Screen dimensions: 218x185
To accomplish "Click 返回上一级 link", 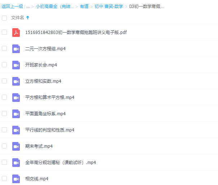I will pyautogui.click(x=12, y=7).
